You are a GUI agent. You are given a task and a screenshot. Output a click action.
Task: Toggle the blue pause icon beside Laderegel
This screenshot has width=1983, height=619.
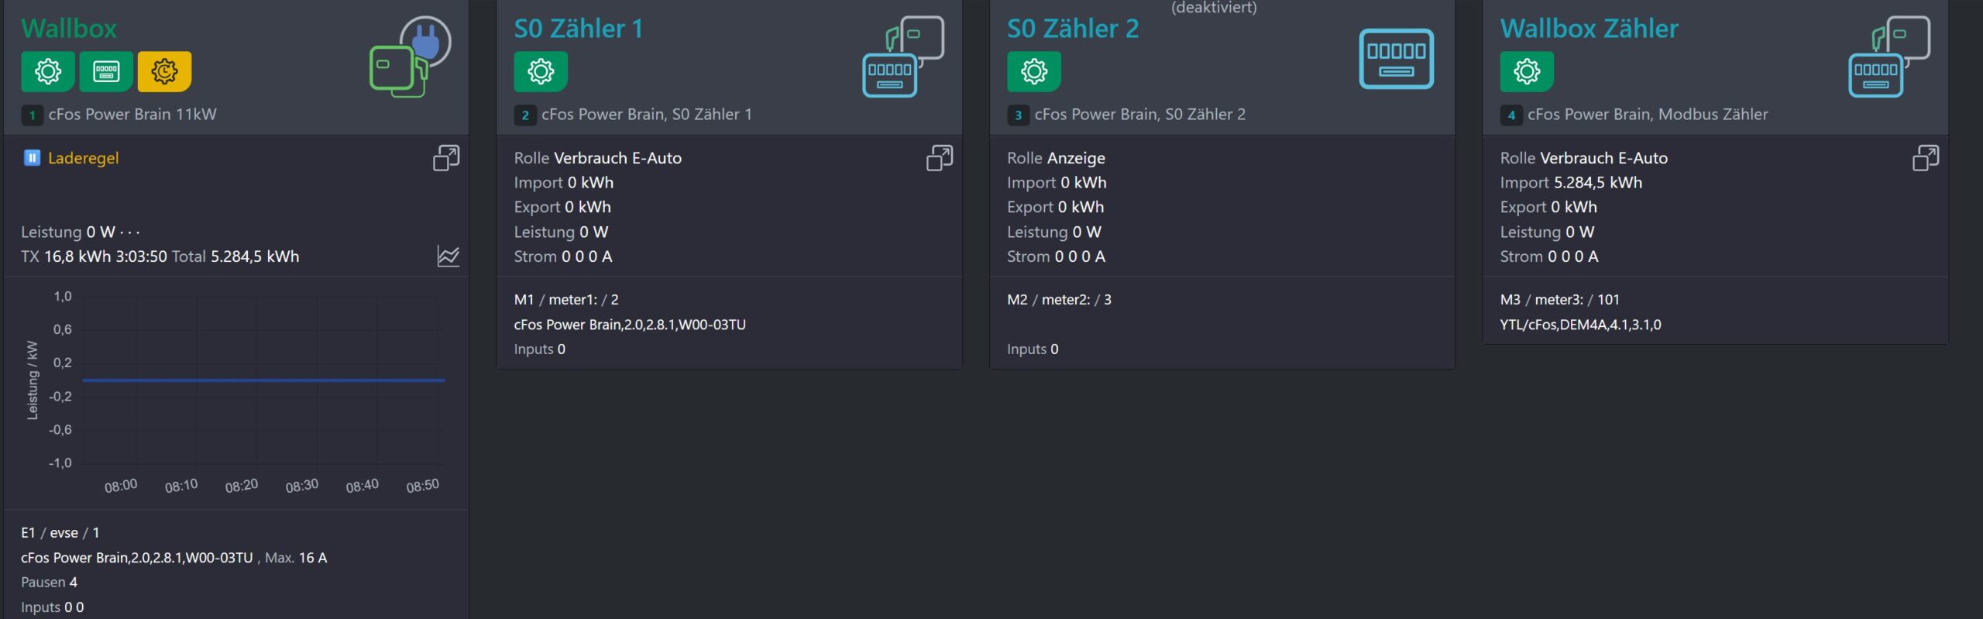coord(32,158)
